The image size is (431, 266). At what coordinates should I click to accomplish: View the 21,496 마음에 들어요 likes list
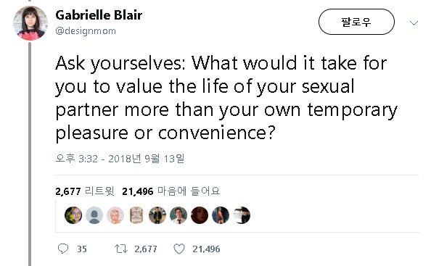(x=171, y=191)
